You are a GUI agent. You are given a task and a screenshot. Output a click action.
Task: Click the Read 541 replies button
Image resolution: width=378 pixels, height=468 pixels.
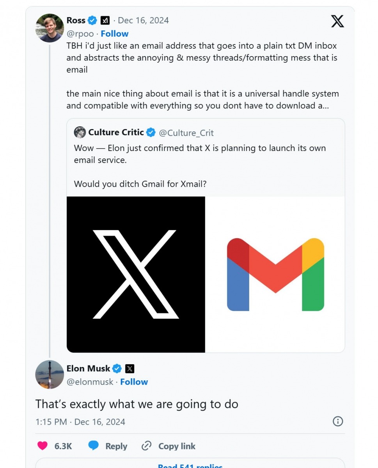pyautogui.click(x=190, y=466)
